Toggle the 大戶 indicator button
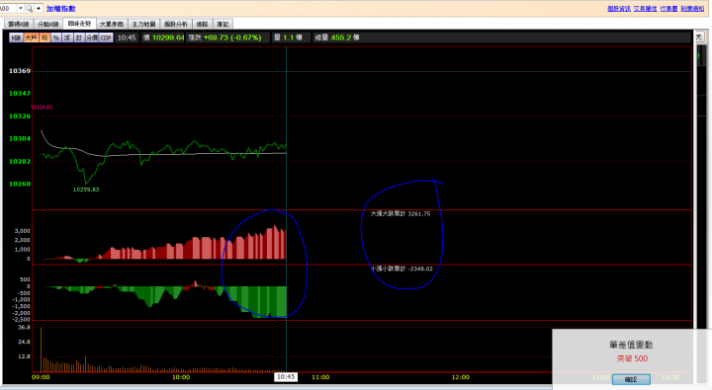The height and width of the screenshot is (390, 712). point(31,38)
